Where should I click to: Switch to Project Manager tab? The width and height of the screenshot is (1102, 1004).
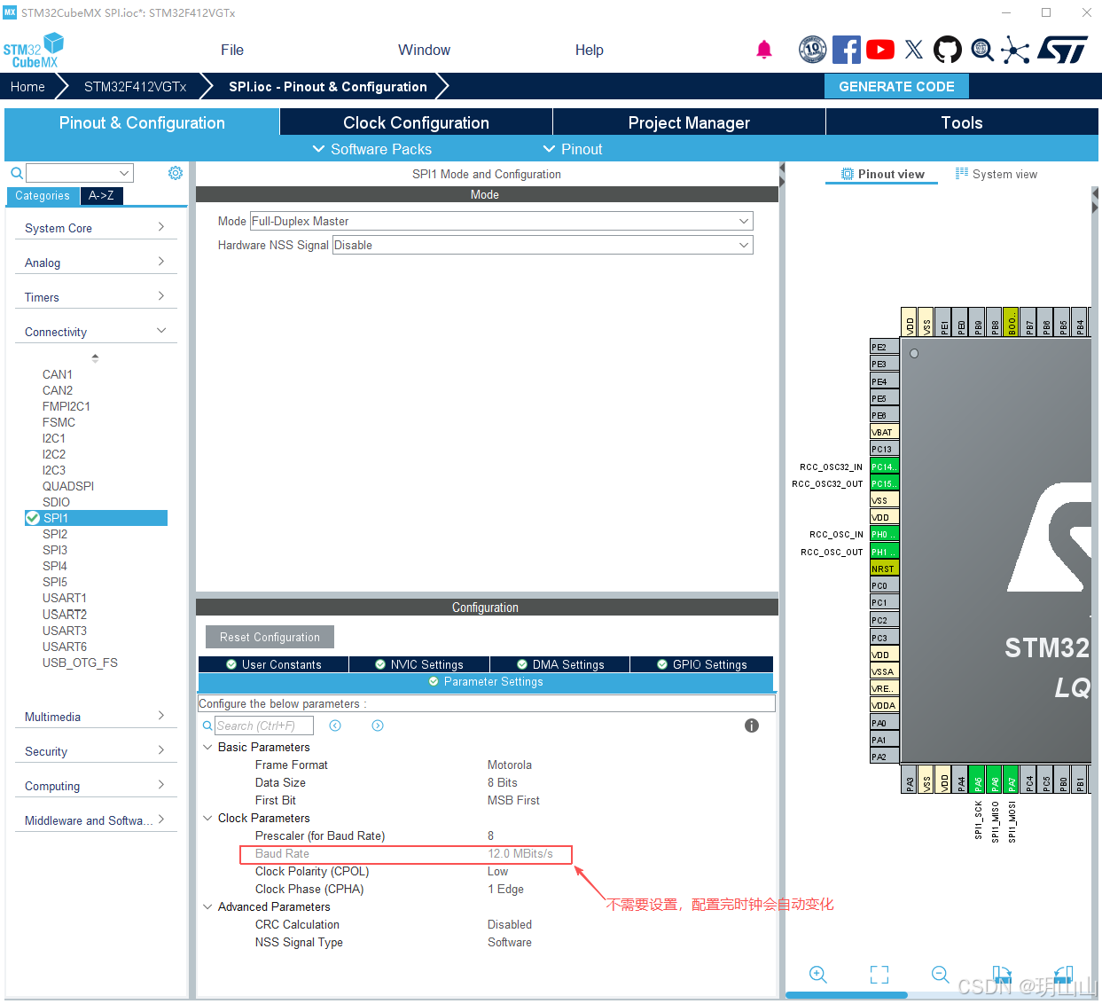coord(689,122)
